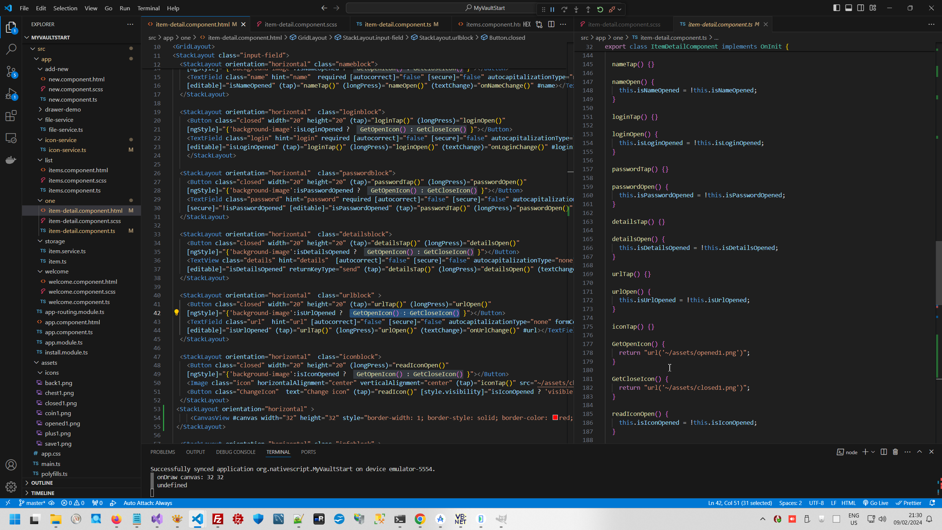Expand the OUTLINE section

(x=42, y=483)
